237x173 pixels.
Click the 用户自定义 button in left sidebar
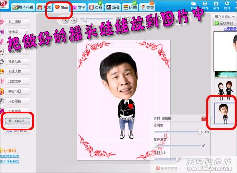point(18,121)
